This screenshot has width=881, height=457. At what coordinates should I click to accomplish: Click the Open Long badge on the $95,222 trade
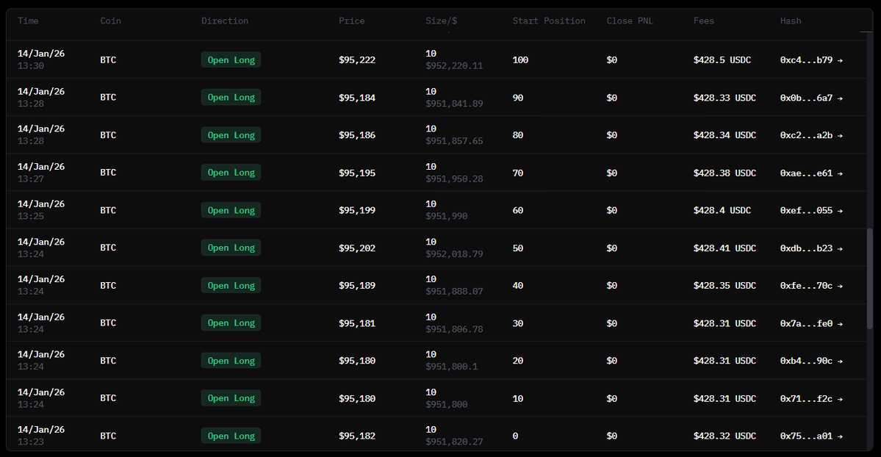point(231,60)
